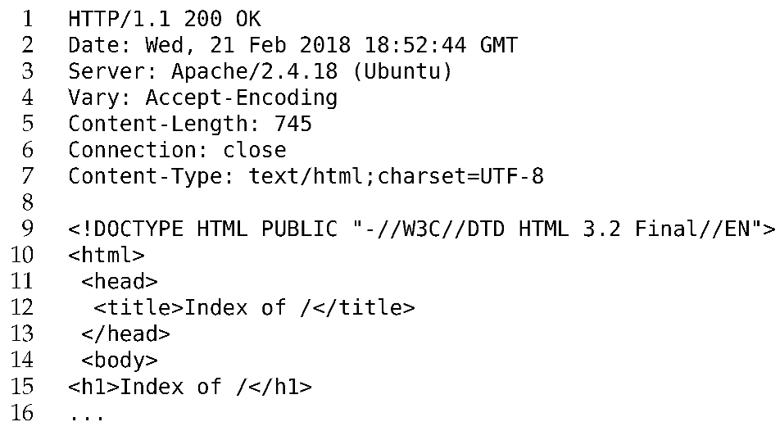Select the title tag line

point(254,307)
